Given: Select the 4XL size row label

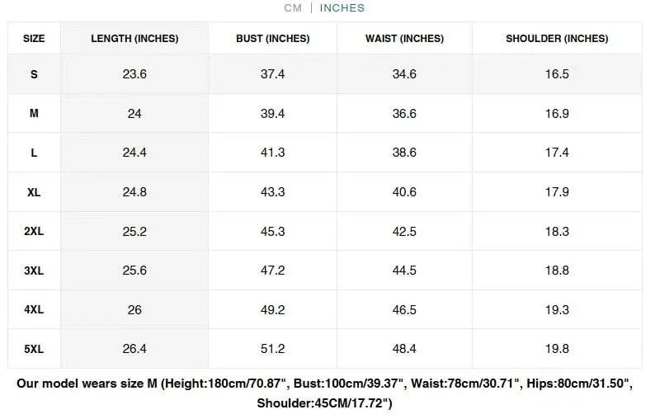Looking at the screenshot, I should [34, 310].
